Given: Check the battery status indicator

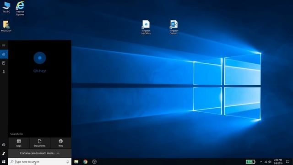Looking at the screenshot, I should pyautogui.click(x=250, y=162).
